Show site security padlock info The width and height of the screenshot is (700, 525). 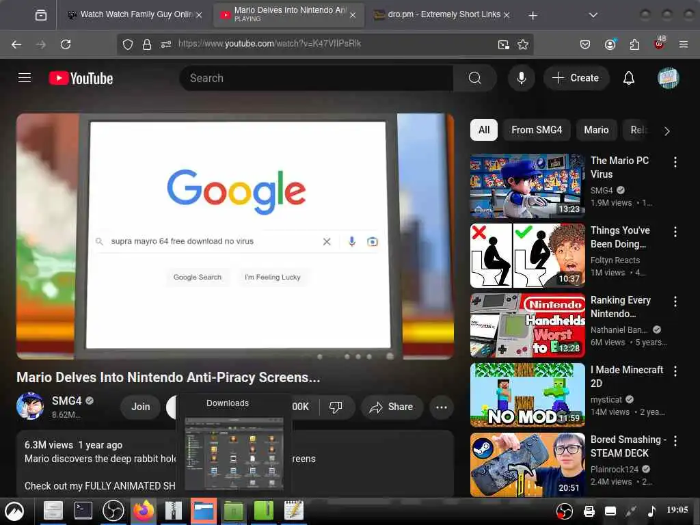pyautogui.click(x=147, y=44)
